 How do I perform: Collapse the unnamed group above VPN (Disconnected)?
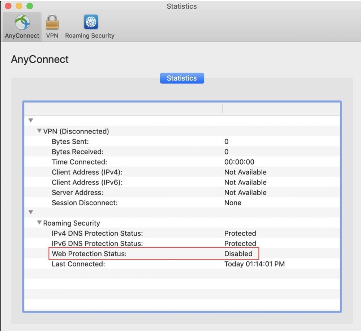click(x=31, y=120)
